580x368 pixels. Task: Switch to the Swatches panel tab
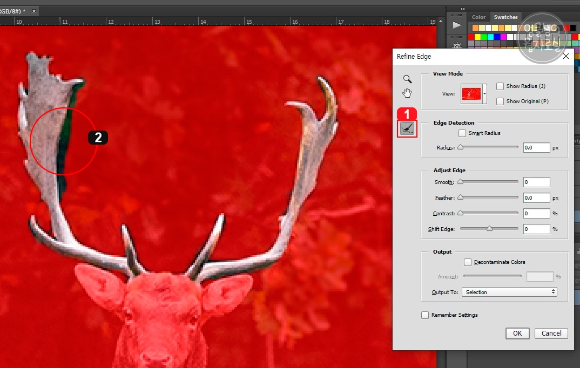pyautogui.click(x=505, y=17)
